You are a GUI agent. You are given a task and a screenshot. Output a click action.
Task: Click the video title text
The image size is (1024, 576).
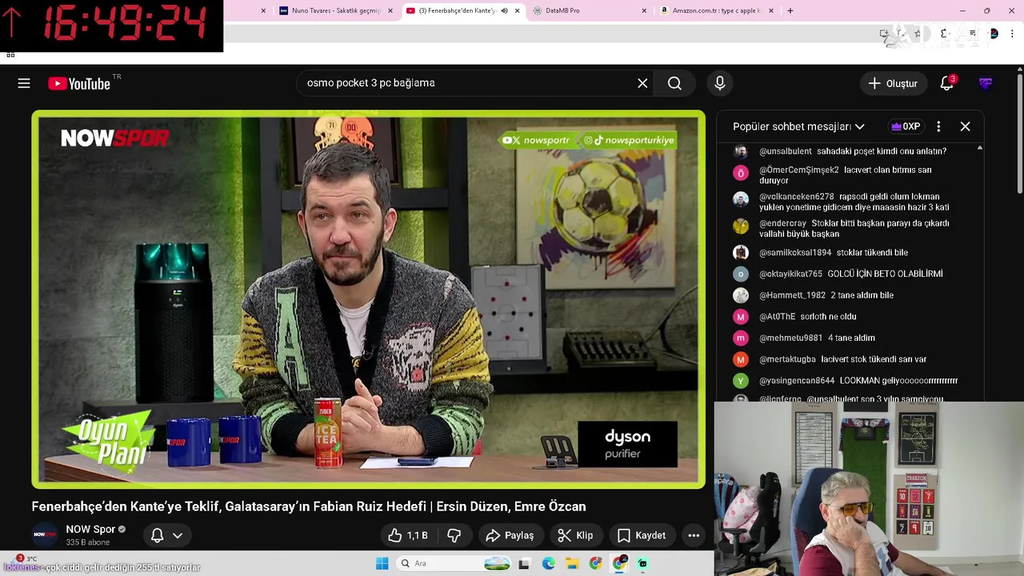309,506
